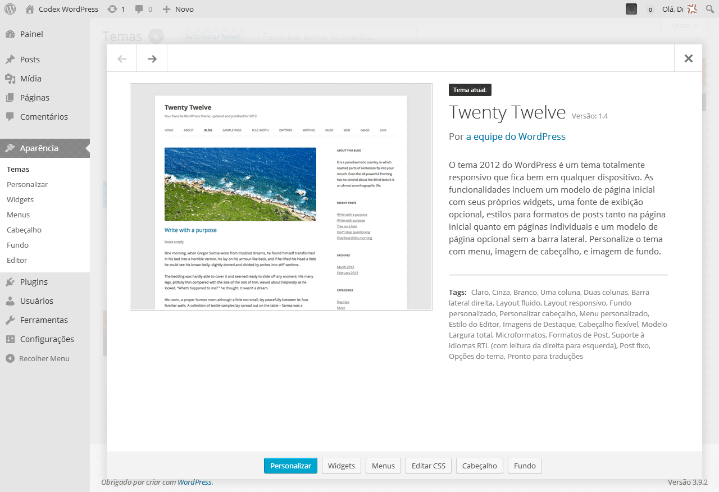Click the Twenty Twelve theme screenshot
Screen dimensions: 719x492
tap(281, 197)
